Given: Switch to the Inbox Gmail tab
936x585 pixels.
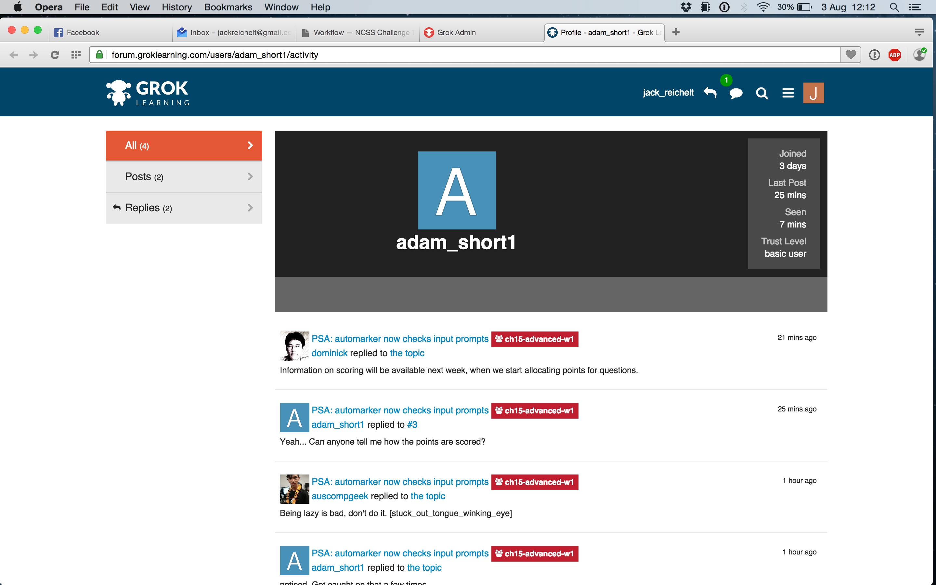Looking at the screenshot, I should click(234, 32).
